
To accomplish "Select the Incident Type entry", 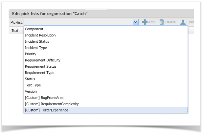I will point(36,48).
